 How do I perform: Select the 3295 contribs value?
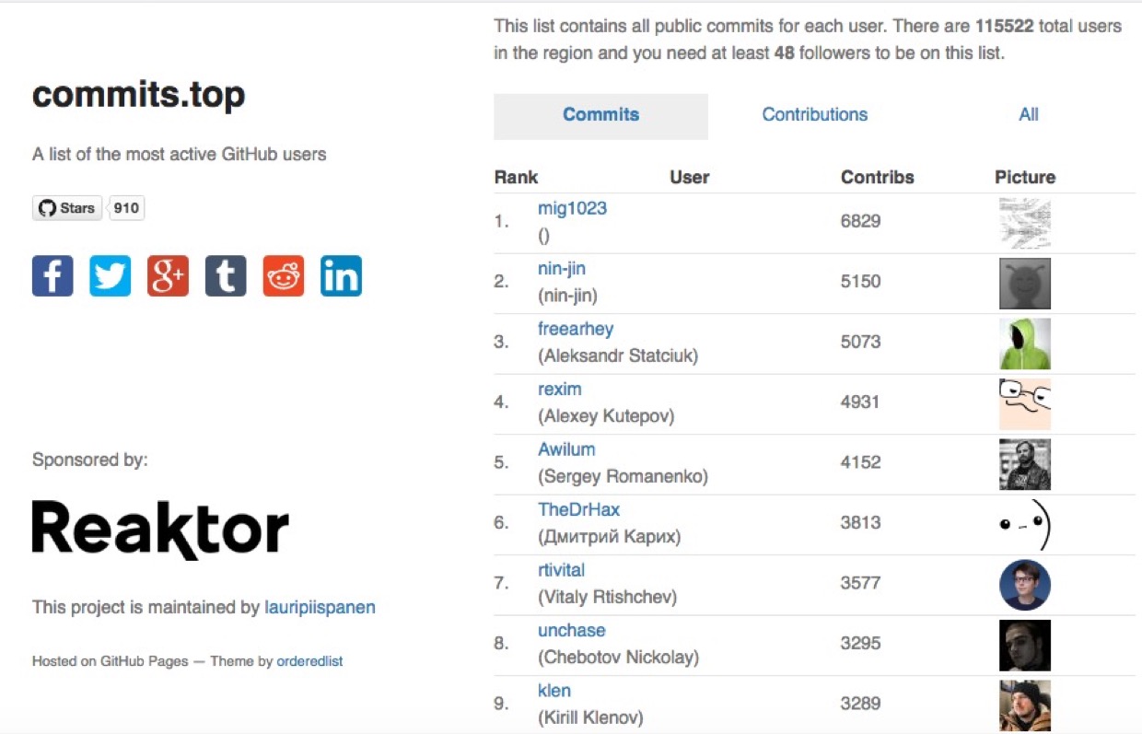coord(860,643)
